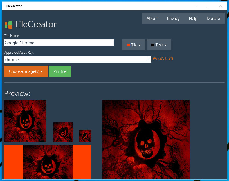Select the tiniest square tile preview
The image size is (229, 181).
click(x=85, y=136)
